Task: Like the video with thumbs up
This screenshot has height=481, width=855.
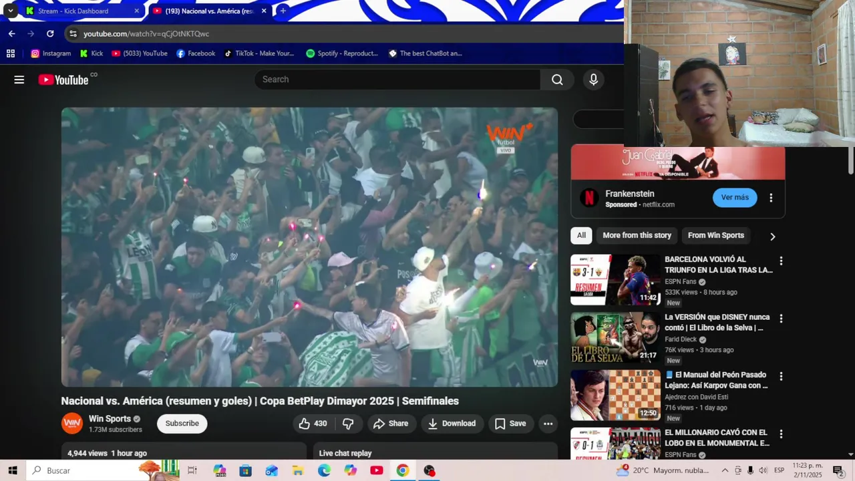Action: 313,424
